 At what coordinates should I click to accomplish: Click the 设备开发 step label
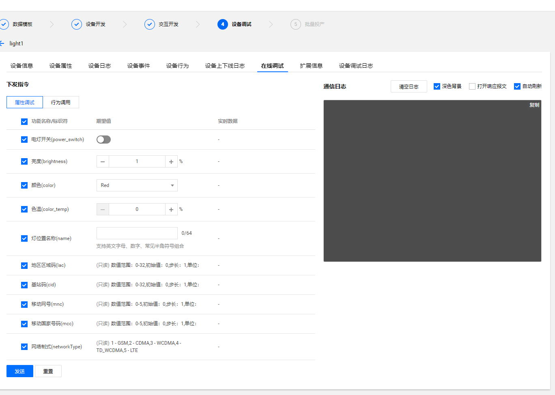[96, 24]
